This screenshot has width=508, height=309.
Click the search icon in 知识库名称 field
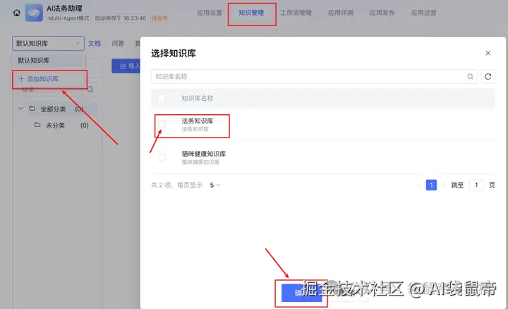470,76
